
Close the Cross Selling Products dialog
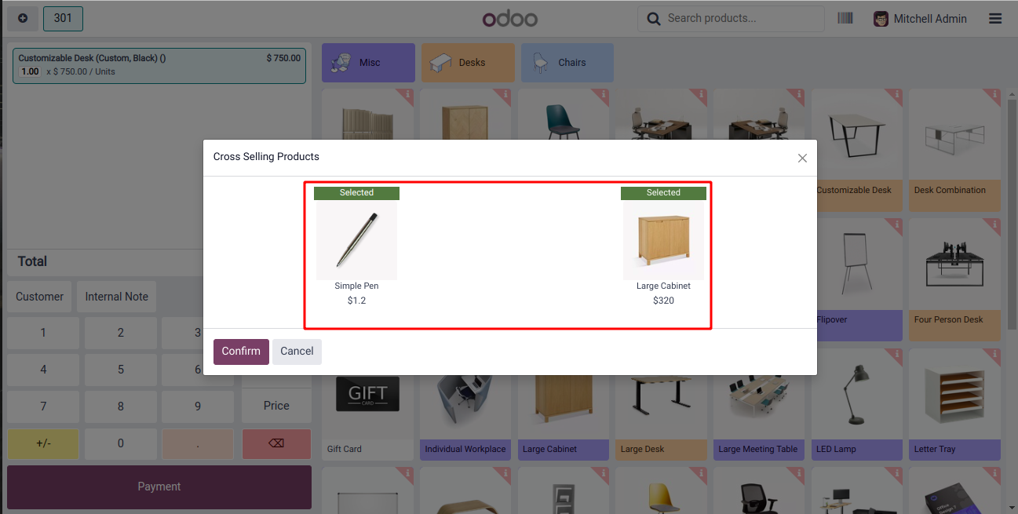[802, 158]
